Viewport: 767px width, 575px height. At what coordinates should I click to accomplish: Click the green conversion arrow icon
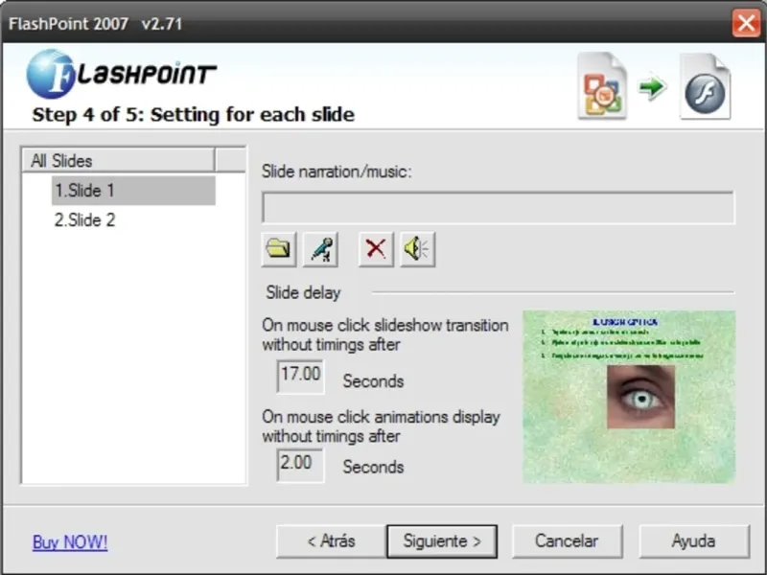click(653, 87)
